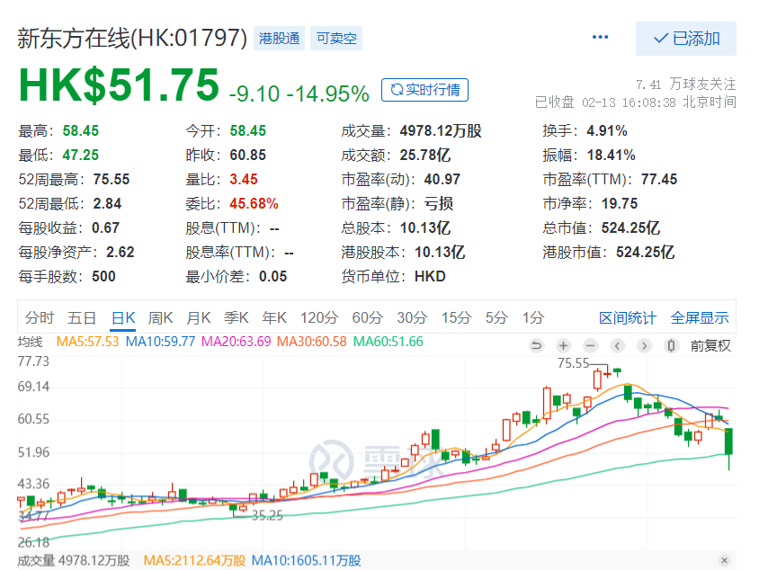The width and height of the screenshot is (759, 570).
Task: Select the 年K chart tab
Action: pyautogui.click(x=274, y=318)
